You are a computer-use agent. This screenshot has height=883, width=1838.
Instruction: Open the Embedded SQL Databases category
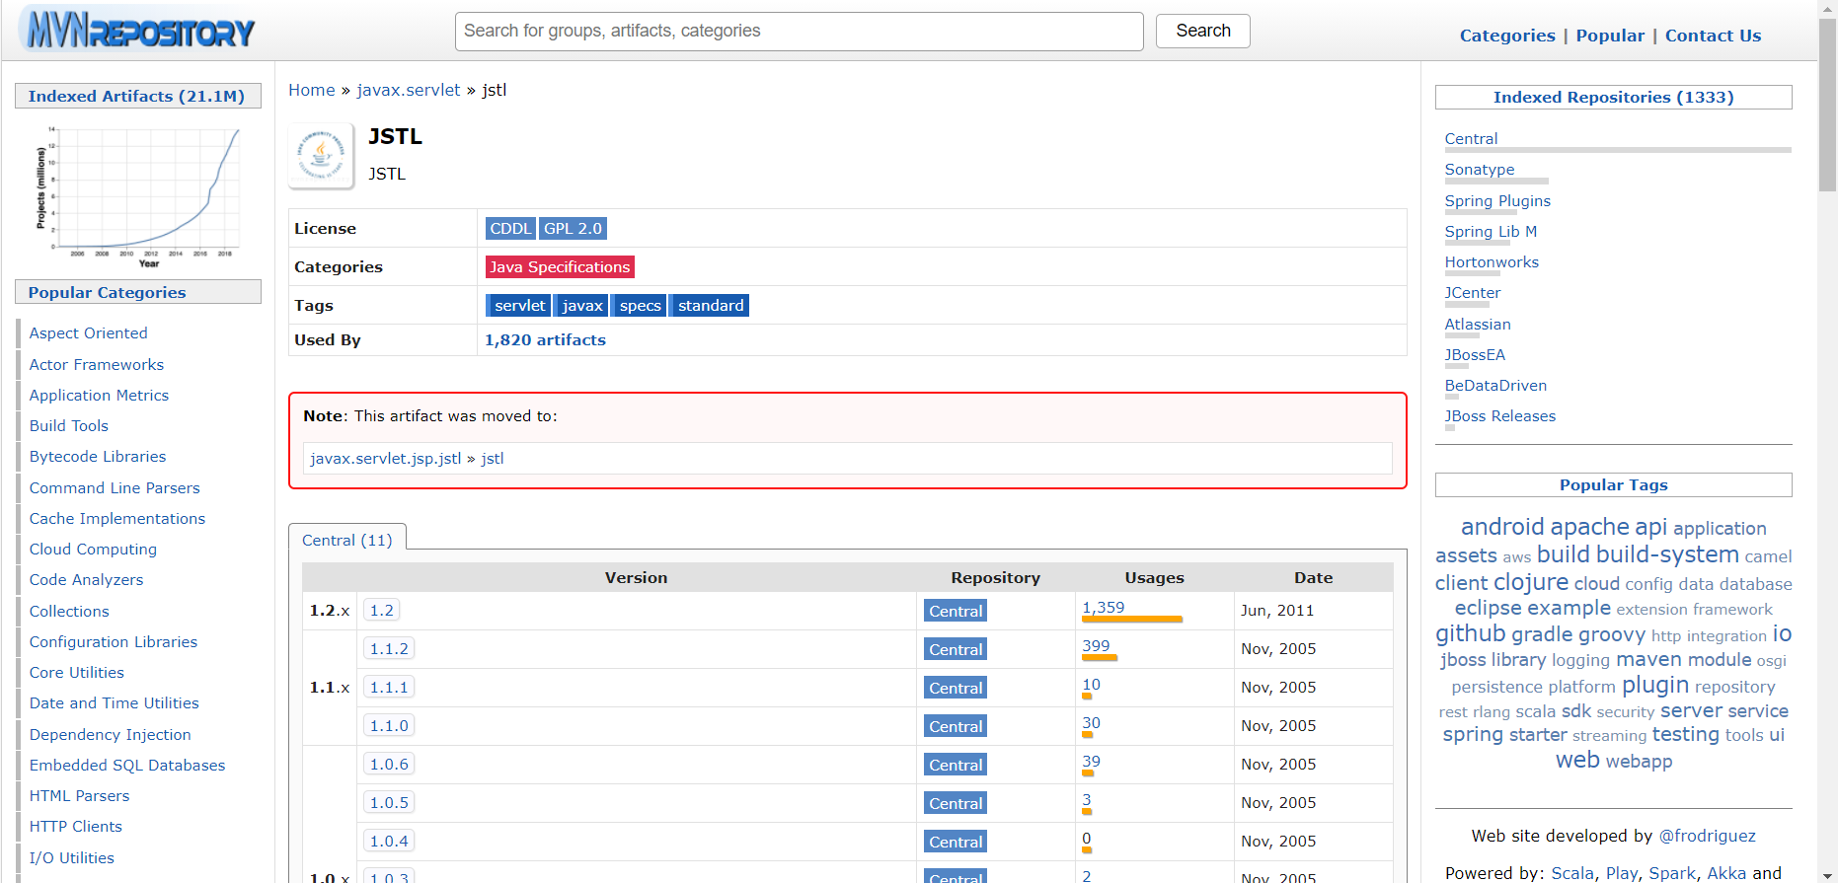pos(127,765)
